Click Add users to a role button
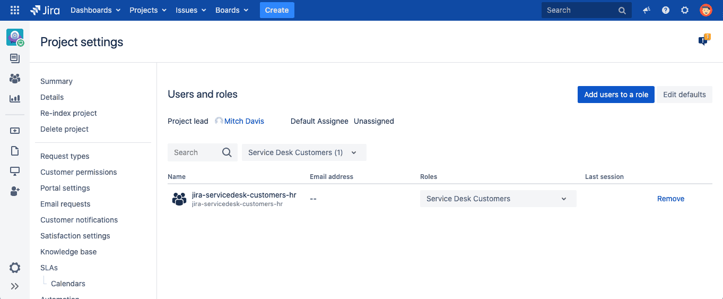This screenshot has width=723, height=299. [616, 95]
